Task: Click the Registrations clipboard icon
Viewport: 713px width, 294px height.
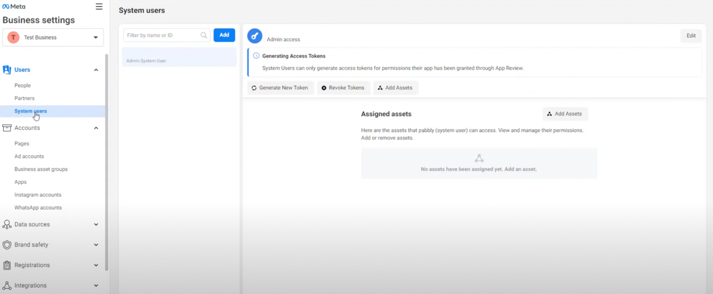Action: [x=7, y=265]
